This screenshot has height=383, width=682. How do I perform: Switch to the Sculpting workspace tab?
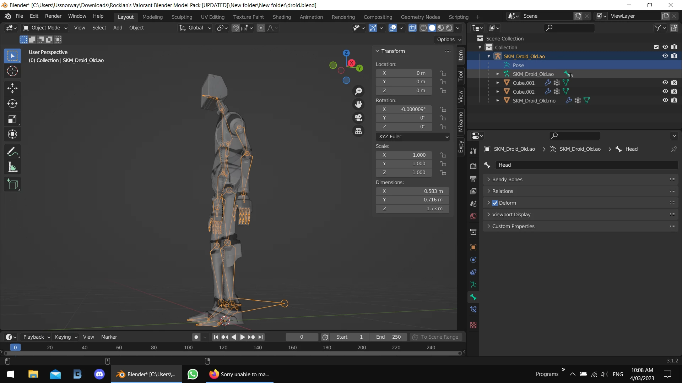coord(182,17)
